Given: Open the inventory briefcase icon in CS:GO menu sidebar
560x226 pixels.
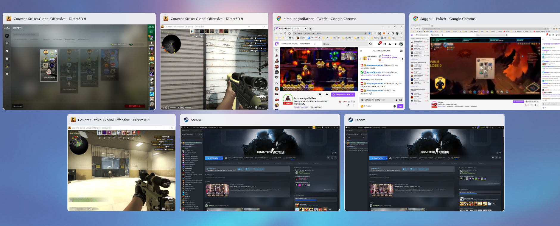Looking at the screenshot, I should pos(7,51).
